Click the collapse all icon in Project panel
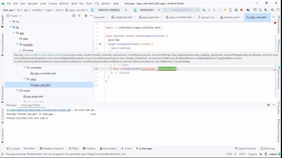The height and width of the screenshot is (158, 282). (79, 16)
